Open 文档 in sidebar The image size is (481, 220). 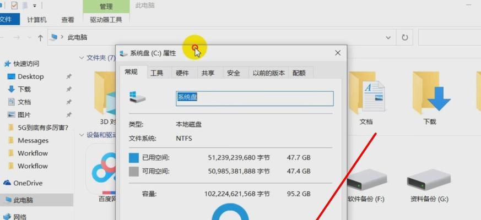(x=24, y=102)
